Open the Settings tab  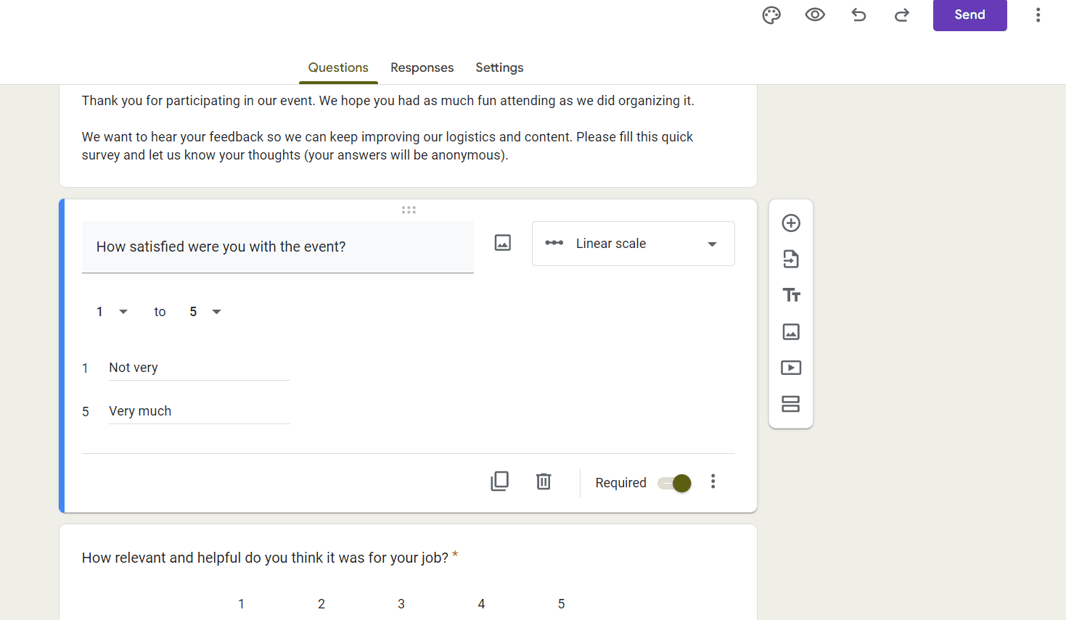499,67
